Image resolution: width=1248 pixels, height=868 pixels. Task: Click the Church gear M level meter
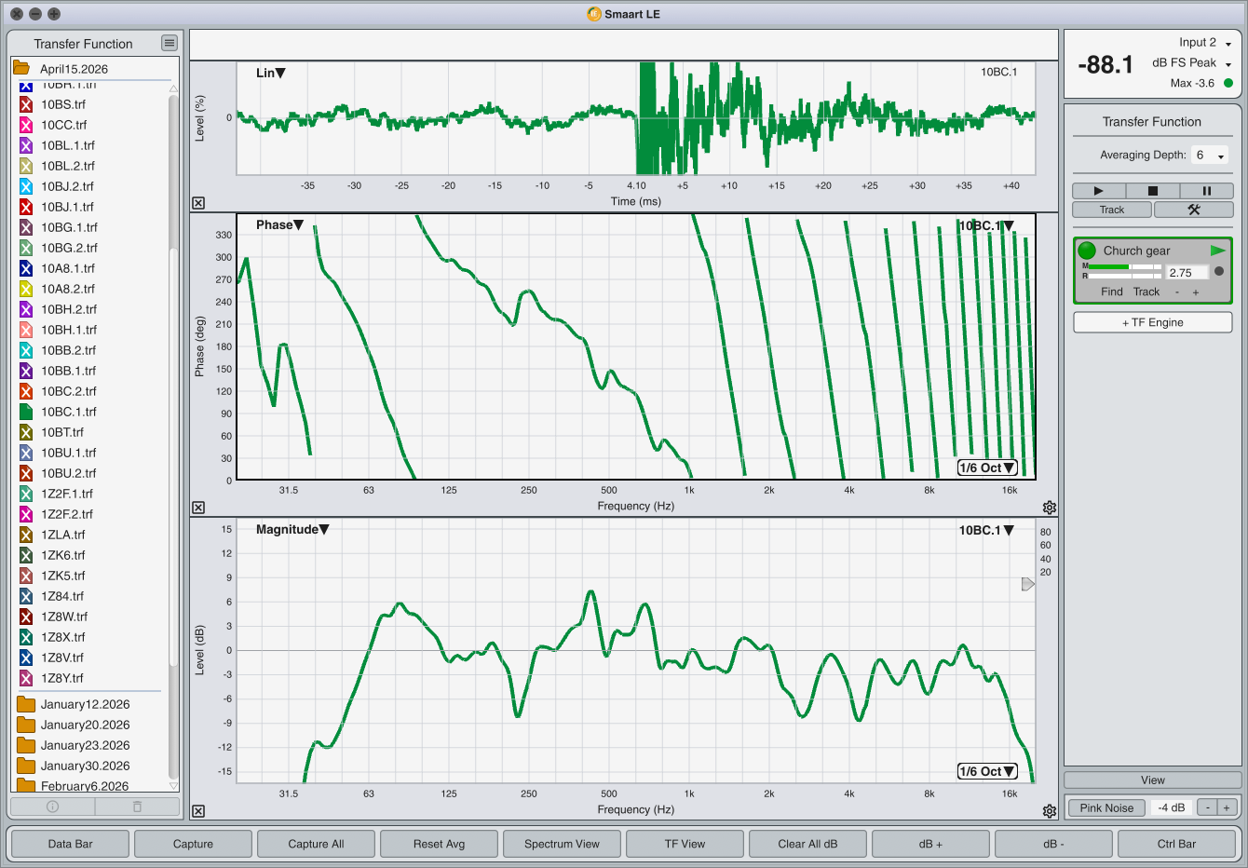(1124, 267)
